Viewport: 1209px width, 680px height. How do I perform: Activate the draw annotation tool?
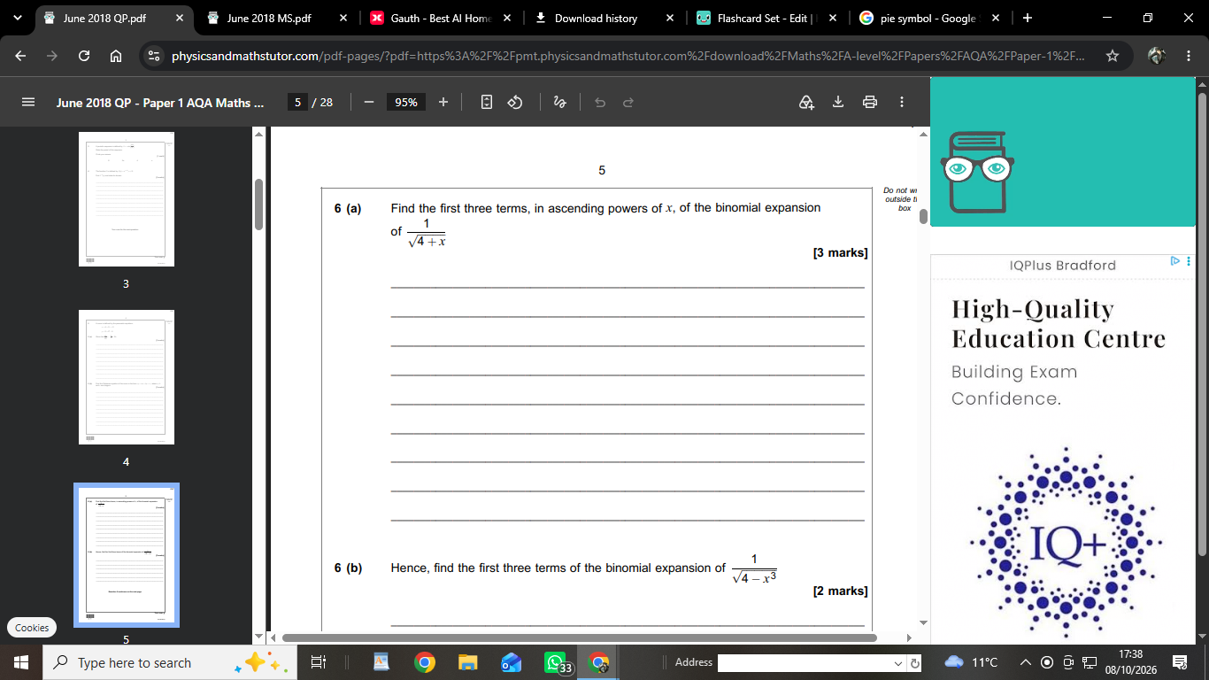(x=559, y=103)
